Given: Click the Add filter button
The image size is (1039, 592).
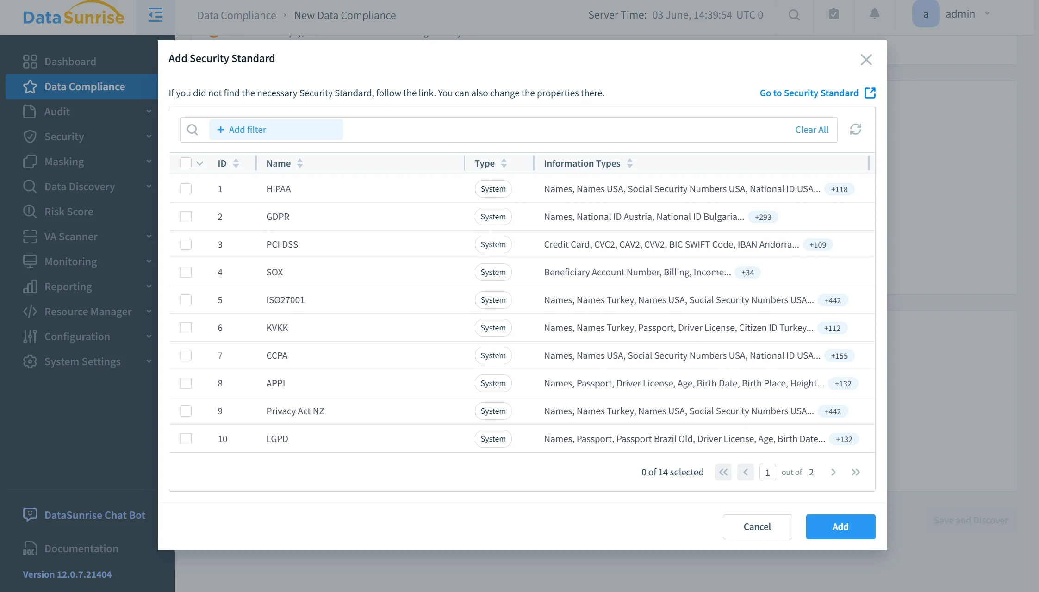Looking at the screenshot, I should pyautogui.click(x=276, y=130).
